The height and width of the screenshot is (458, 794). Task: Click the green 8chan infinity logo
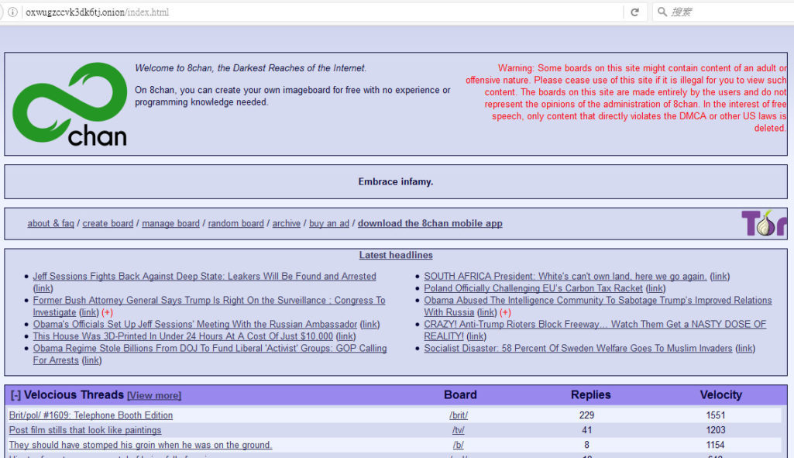coord(70,105)
